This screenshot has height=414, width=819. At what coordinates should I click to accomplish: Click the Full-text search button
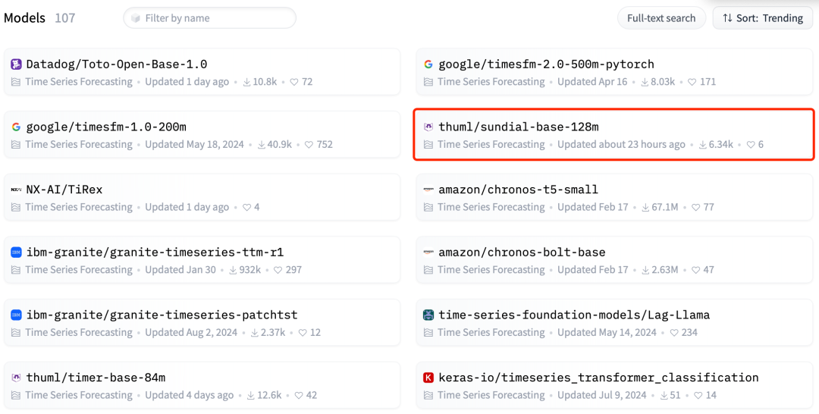(661, 17)
